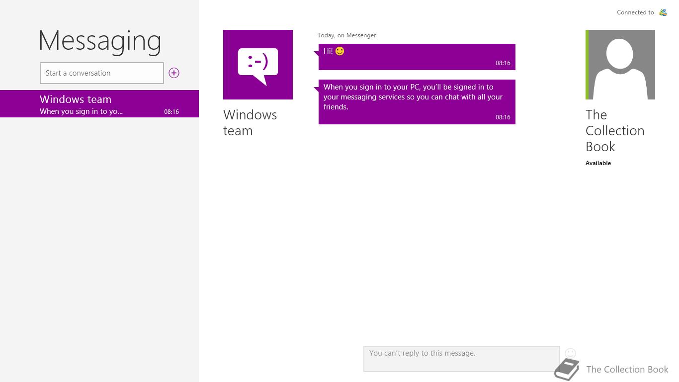Click the "Available" status text
Screen dimensions: 679x382
pos(598,163)
